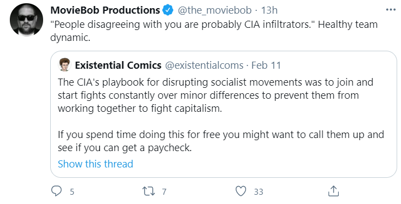Click the main tweet text about CIA infiltrators

point(214,31)
